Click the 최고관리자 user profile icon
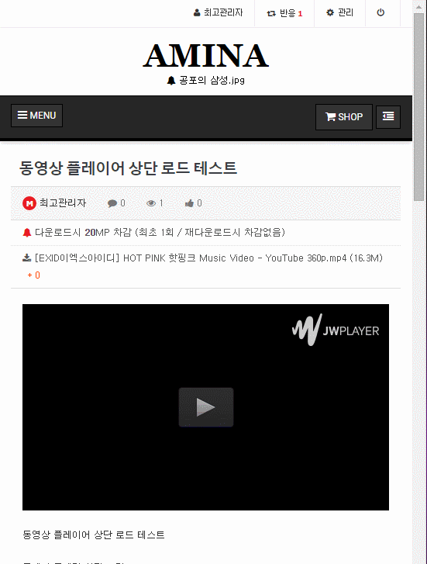This screenshot has height=564, width=427. (x=197, y=13)
